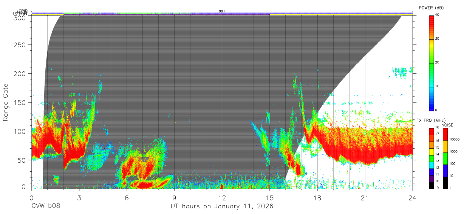Select the red top segment of the noise bar

[x=445, y=134]
